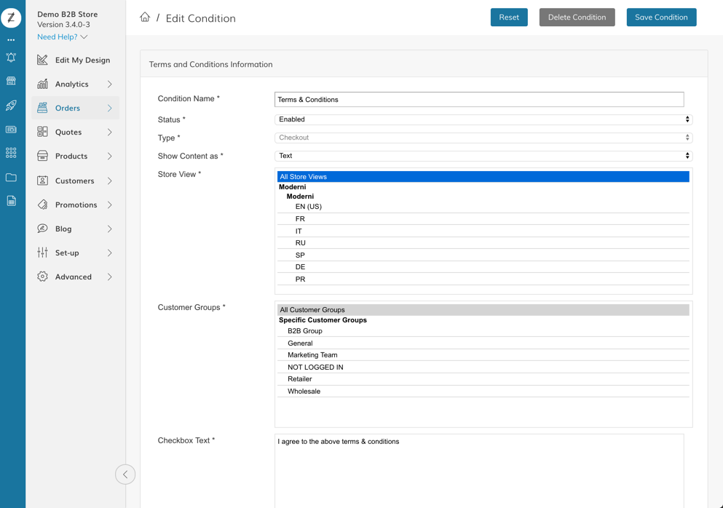Open the notifications bell in blue sidebar
Screen dimensions: 723x508
tap(11, 57)
